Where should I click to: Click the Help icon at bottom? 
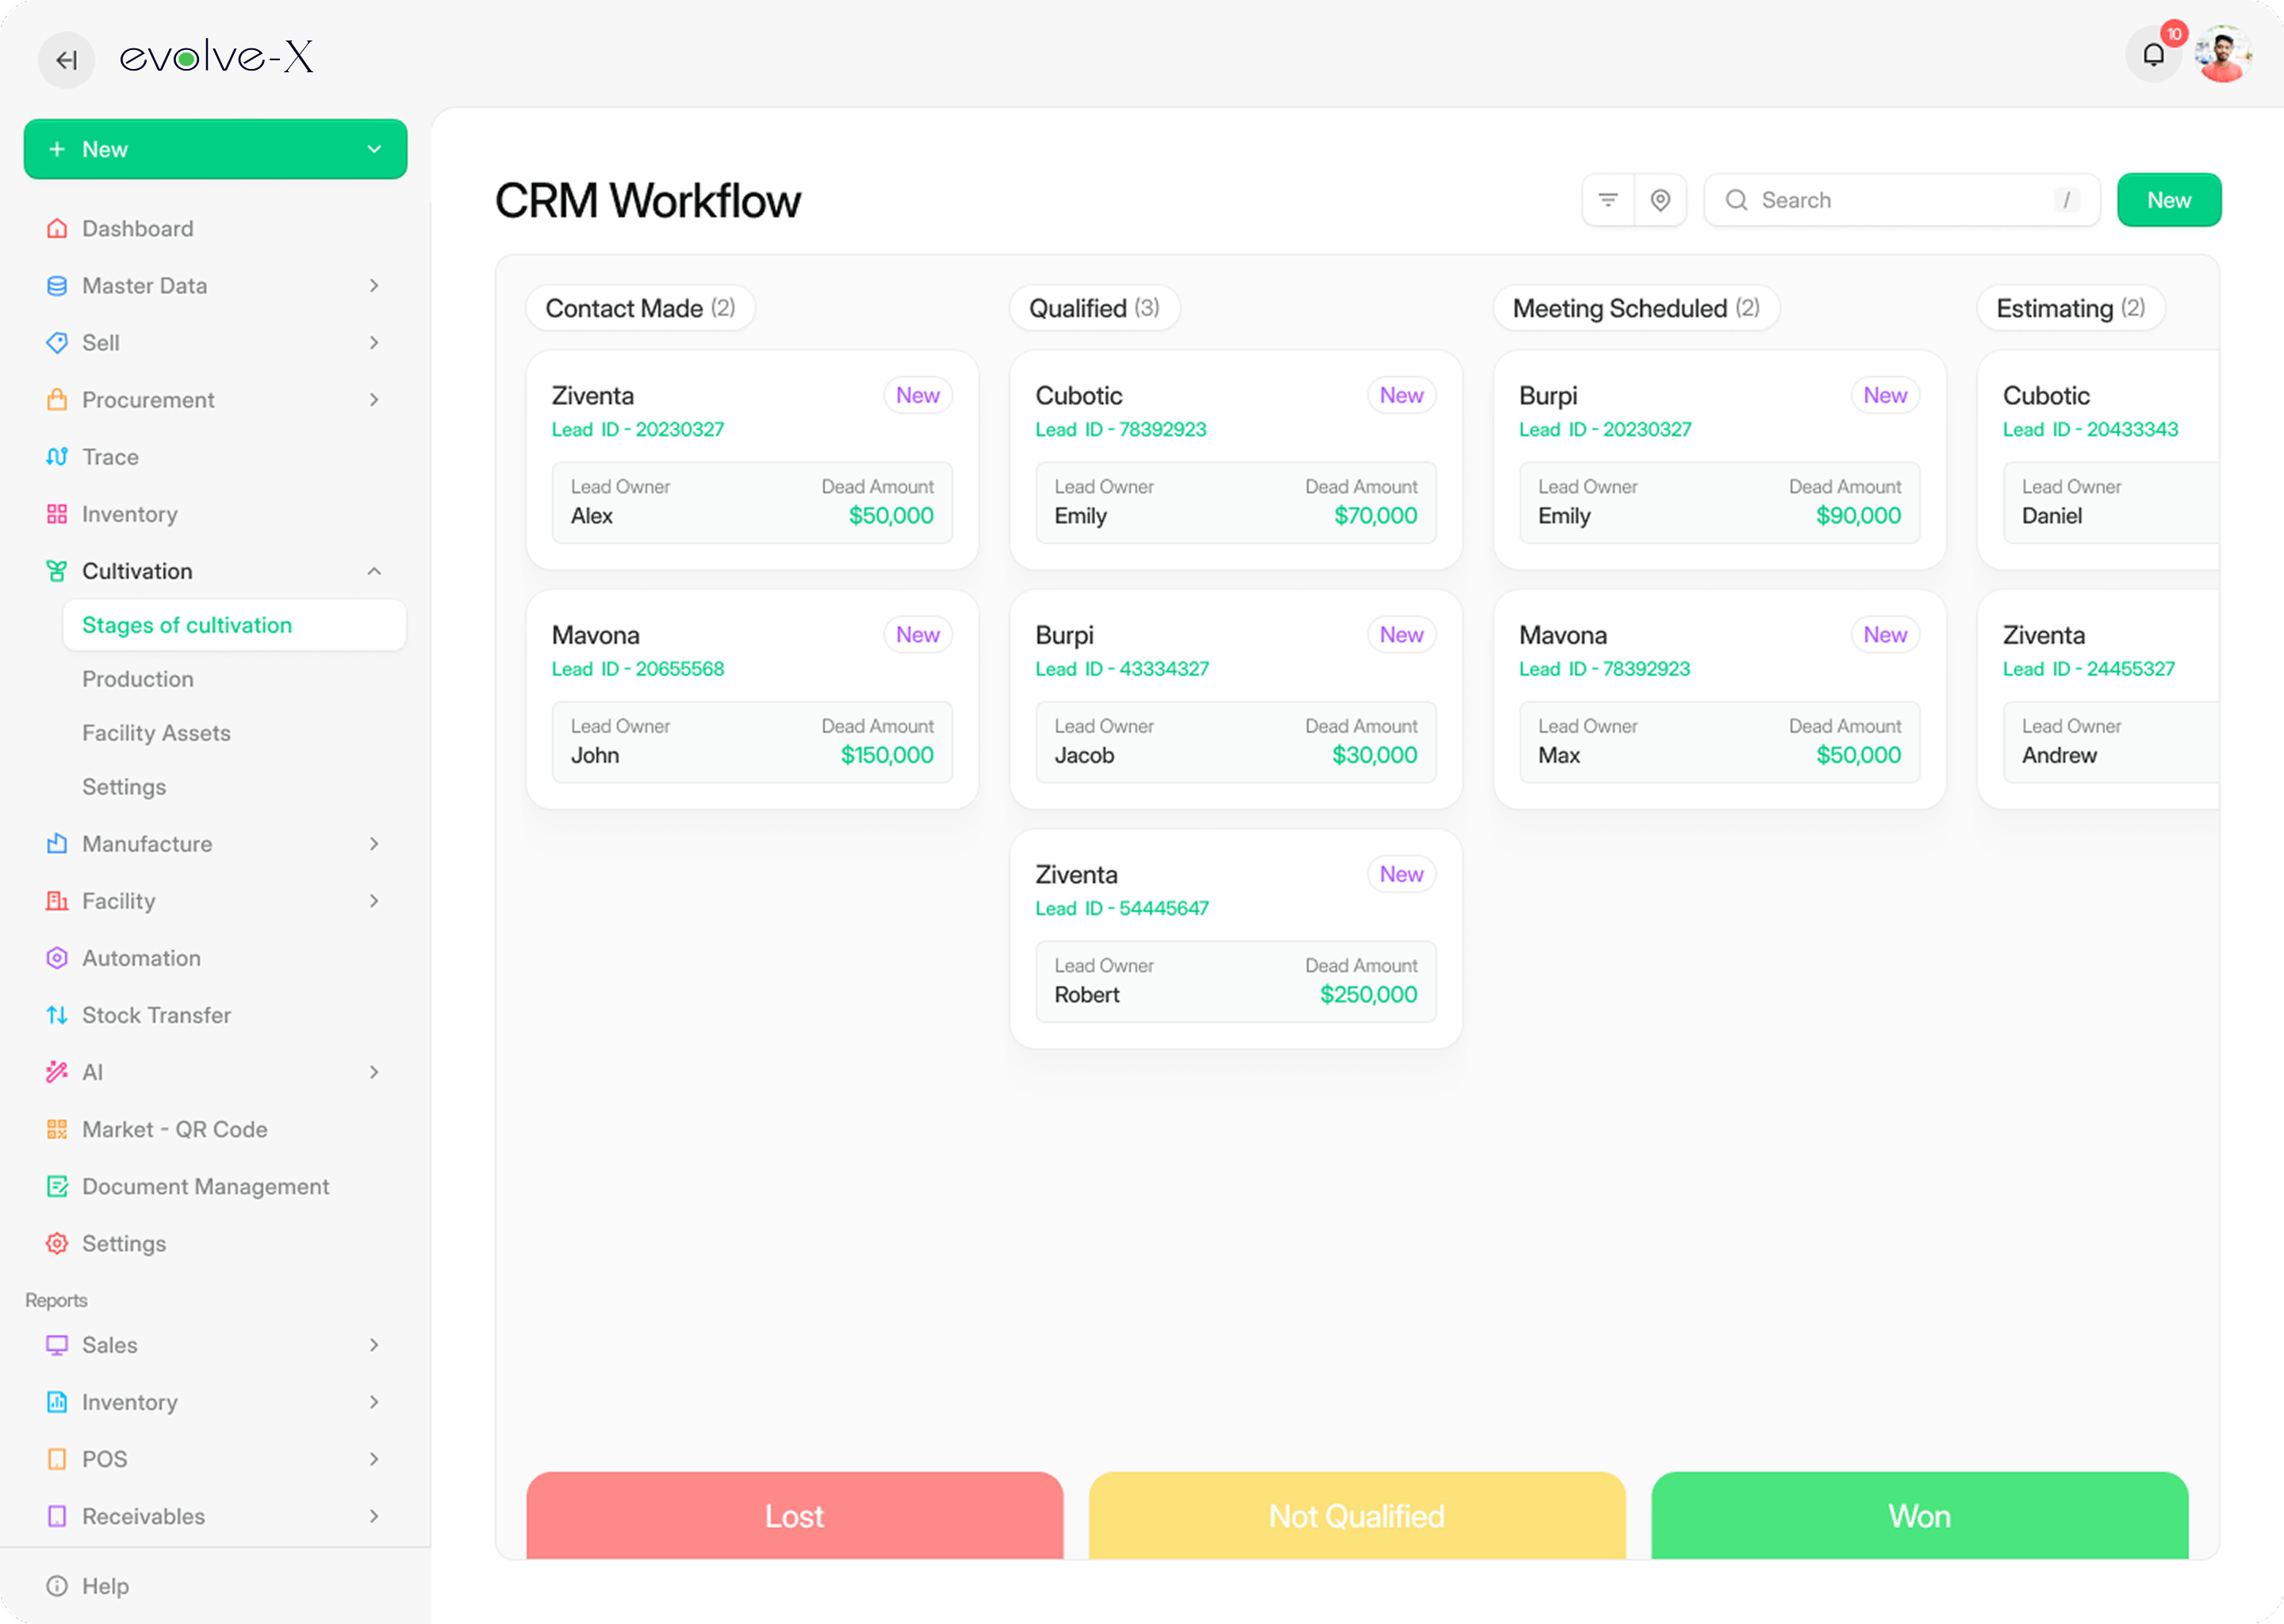[x=57, y=1586]
